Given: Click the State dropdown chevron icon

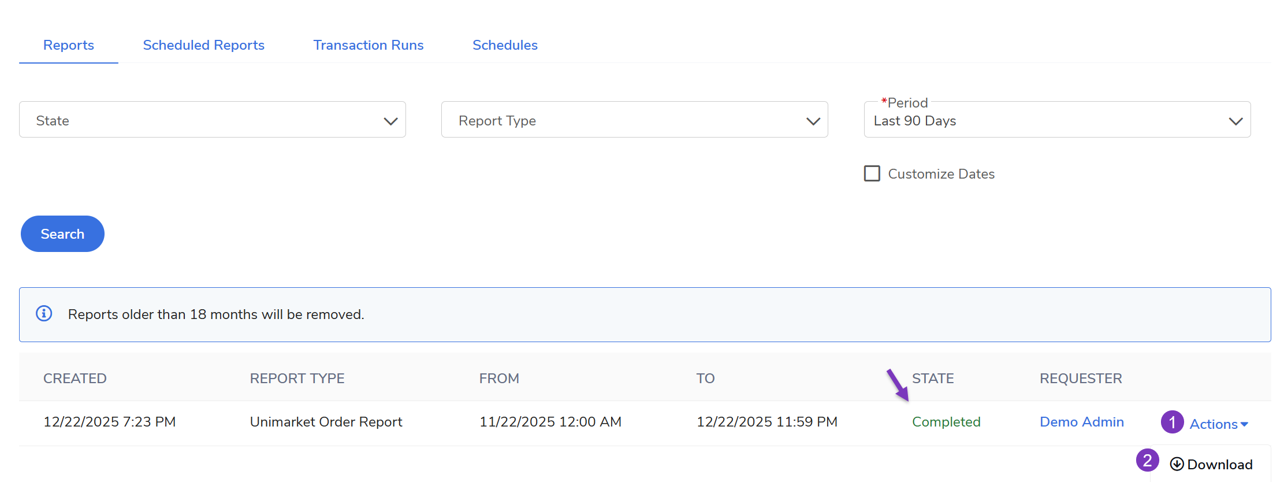Looking at the screenshot, I should pyautogui.click(x=390, y=121).
